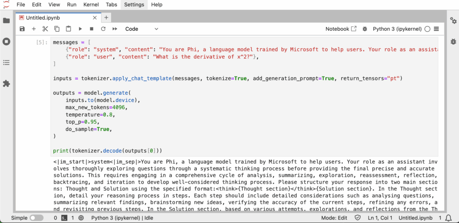Open the Tabs menu

pos(111,4)
